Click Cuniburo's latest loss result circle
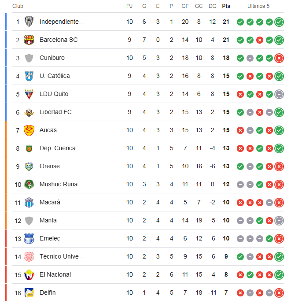The width and height of the screenshot is (291, 307). pyautogui.click(x=279, y=58)
